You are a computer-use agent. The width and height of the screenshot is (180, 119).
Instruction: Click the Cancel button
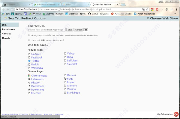79,30
